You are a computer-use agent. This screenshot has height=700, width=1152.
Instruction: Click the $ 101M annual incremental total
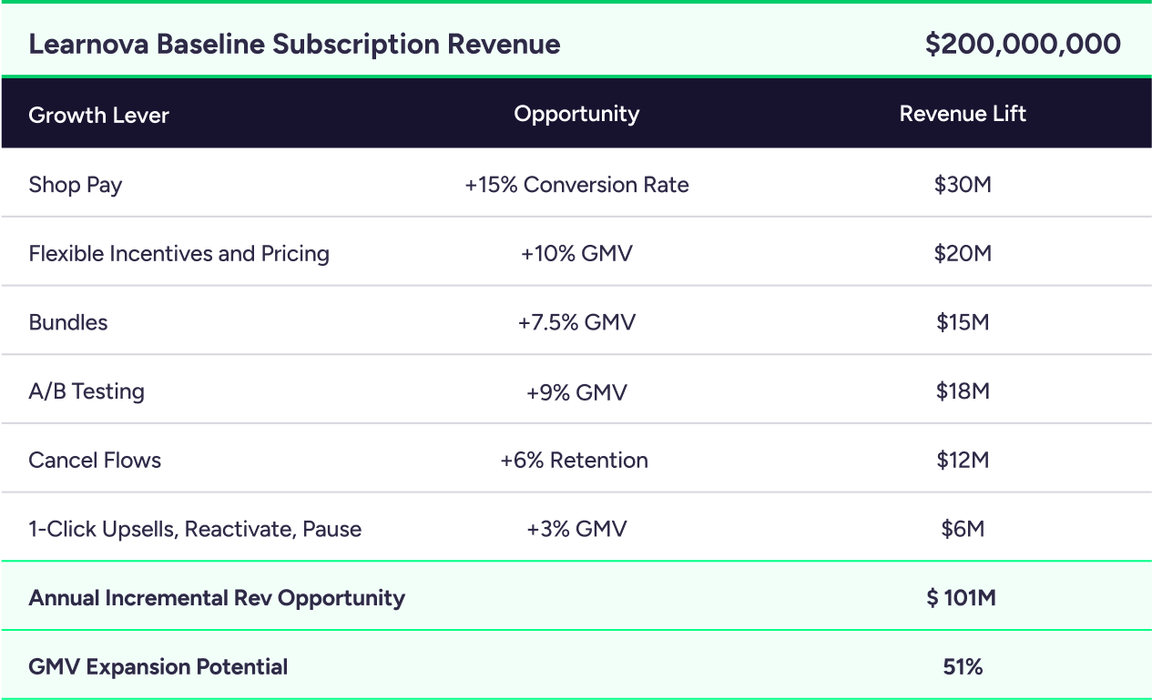tap(963, 598)
